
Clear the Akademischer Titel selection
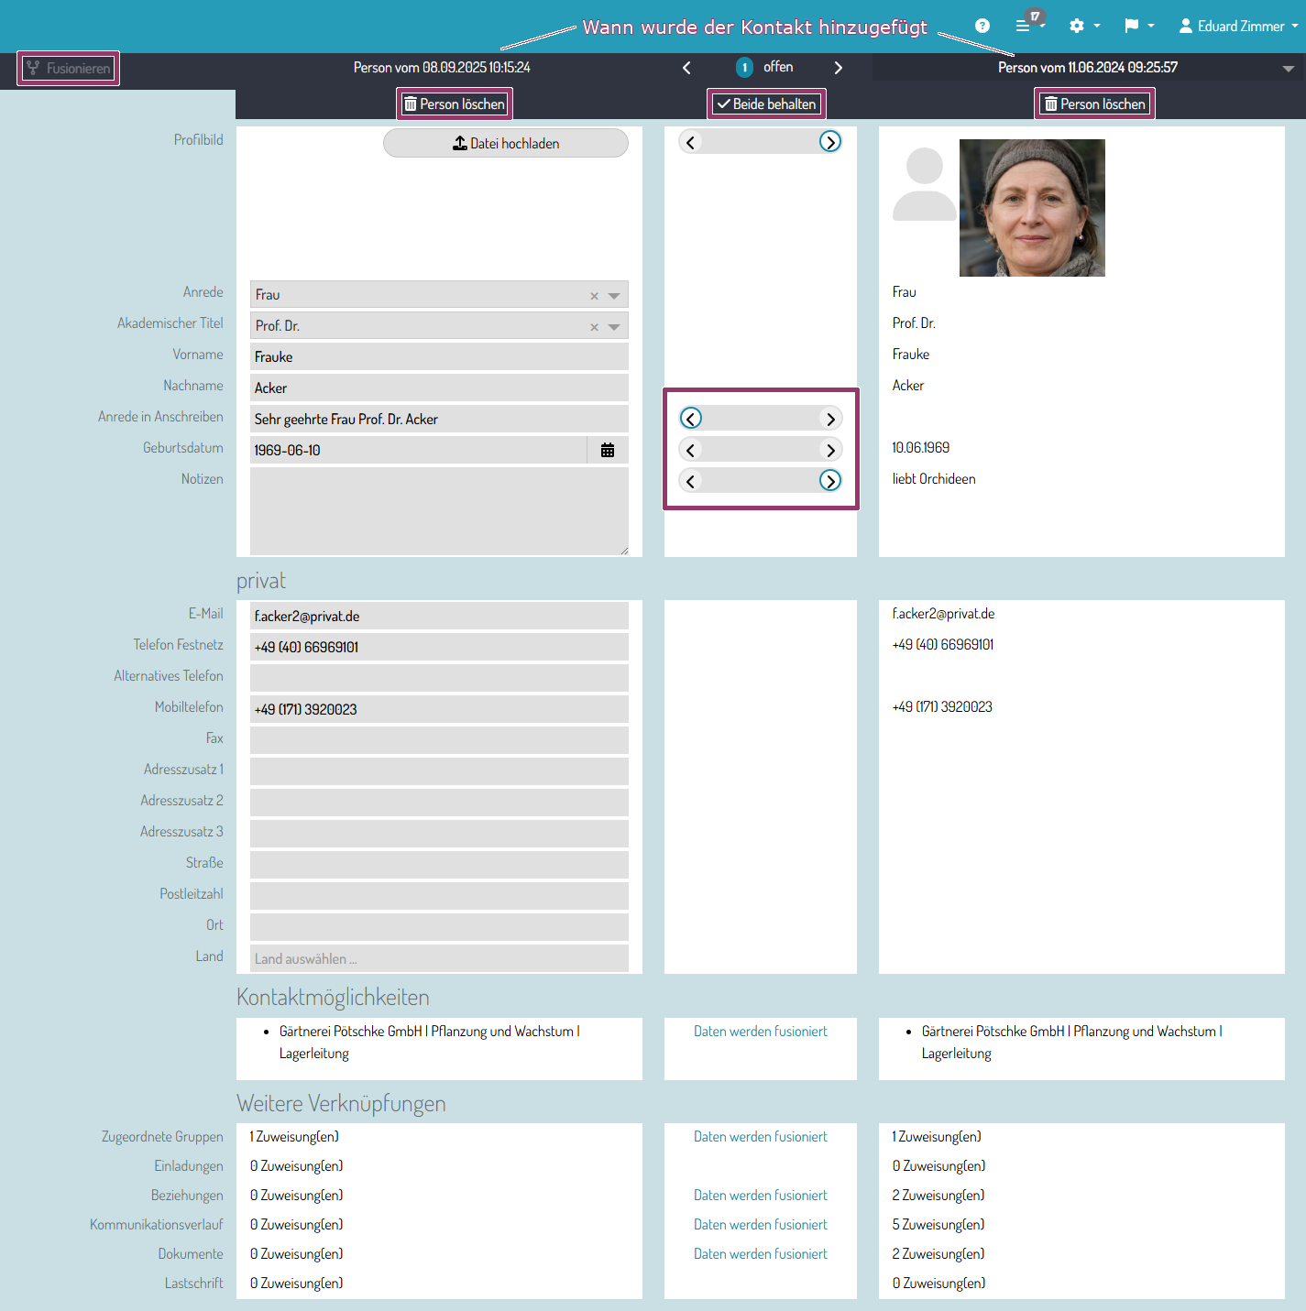(594, 327)
